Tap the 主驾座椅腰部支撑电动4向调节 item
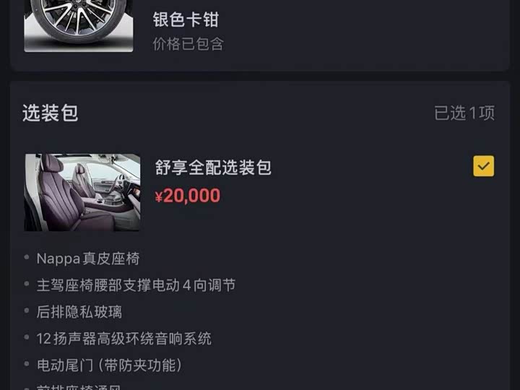The image size is (520, 390). tap(136, 285)
